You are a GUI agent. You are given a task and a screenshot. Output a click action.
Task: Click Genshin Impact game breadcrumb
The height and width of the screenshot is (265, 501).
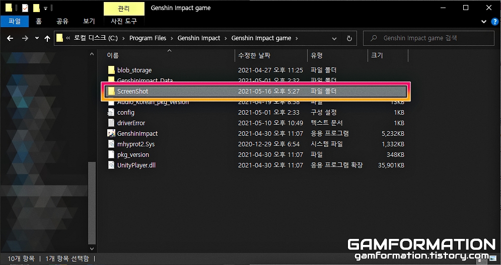click(261, 38)
